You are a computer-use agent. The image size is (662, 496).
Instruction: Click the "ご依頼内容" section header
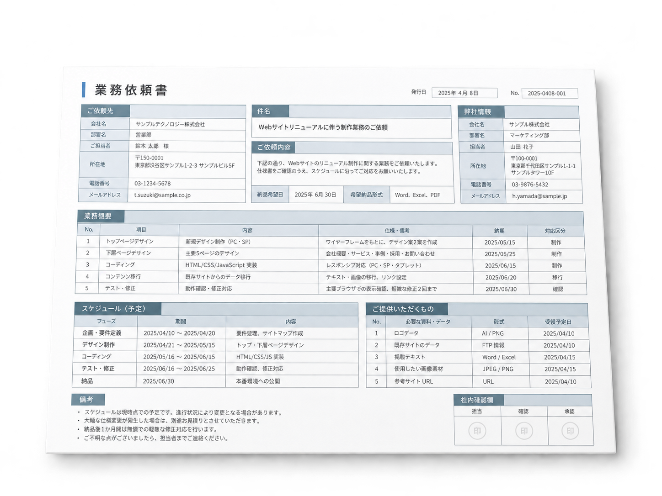coord(273,148)
